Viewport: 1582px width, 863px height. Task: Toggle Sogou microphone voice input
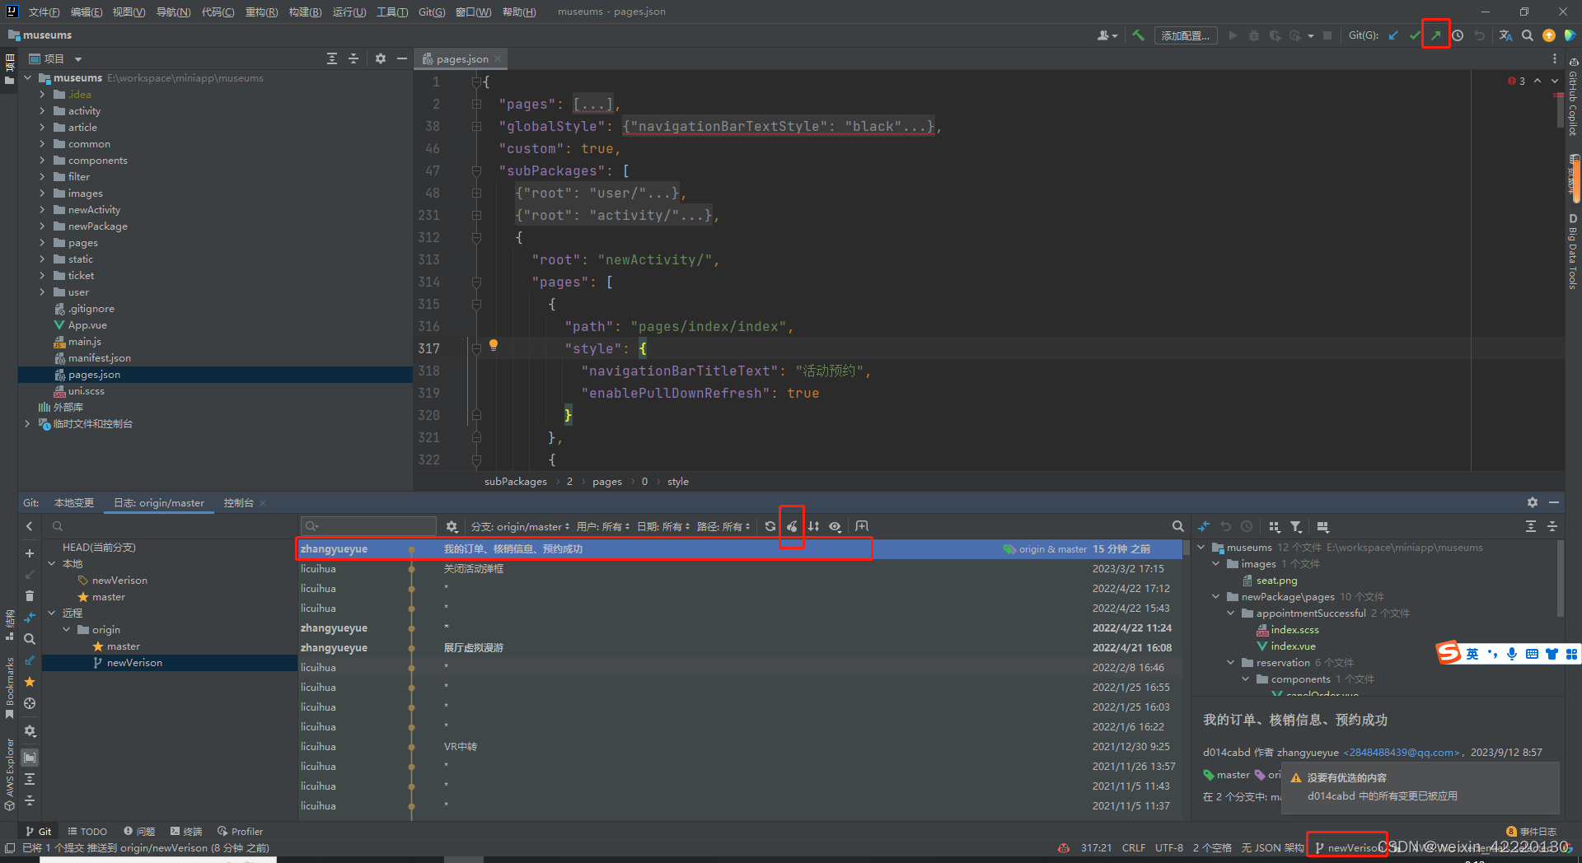point(1511,654)
